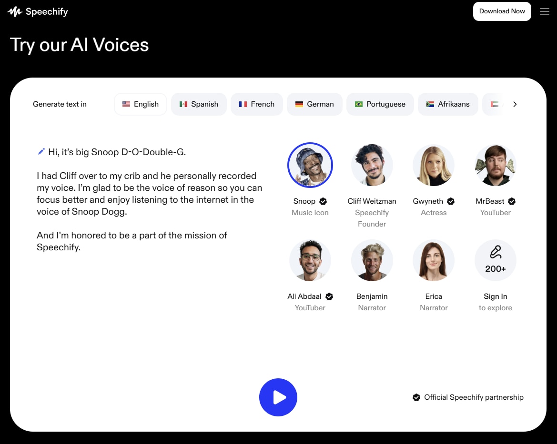Click the "Narrator" caption under Erica
The height and width of the screenshot is (444, 557).
434,308
